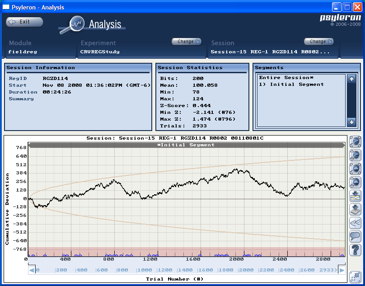Click the second vertical zoom icon
This screenshot has width=365, height=286.
(356, 183)
